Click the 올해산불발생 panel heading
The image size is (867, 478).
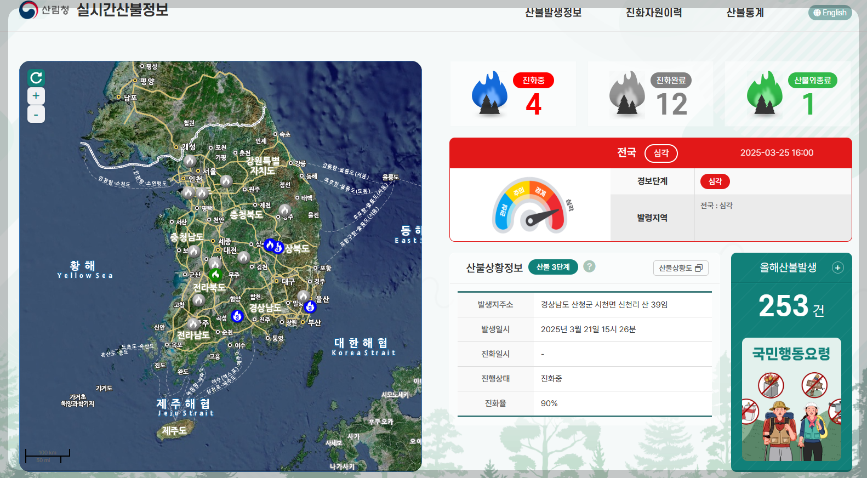point(788,268)
